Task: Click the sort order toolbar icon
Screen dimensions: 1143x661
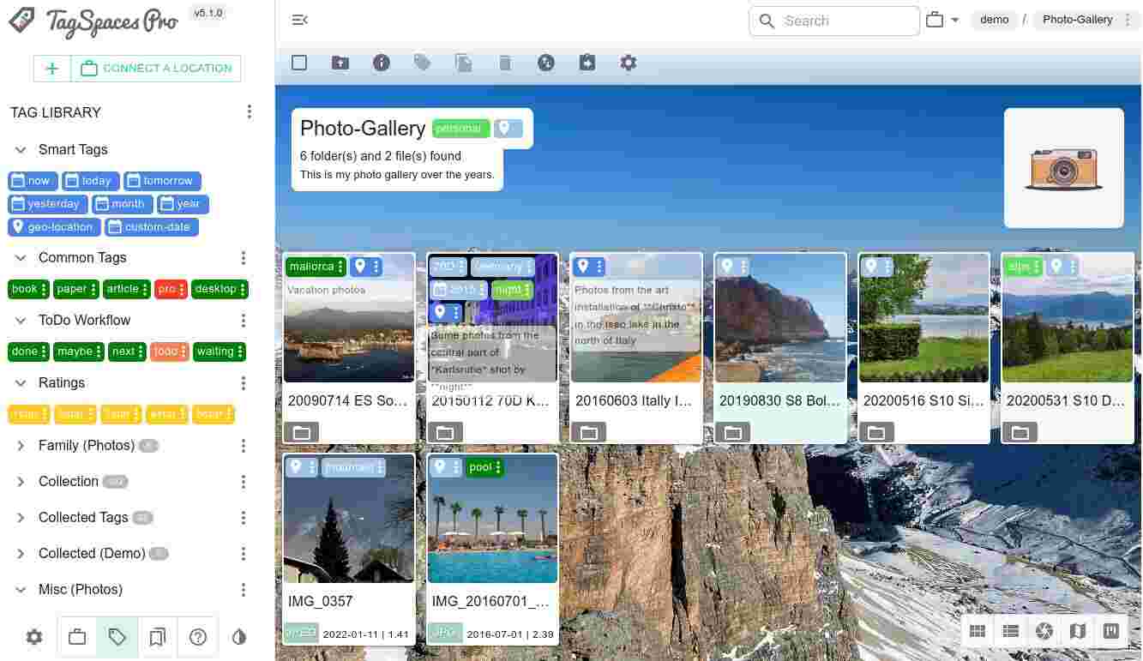Action: [546, 63]
